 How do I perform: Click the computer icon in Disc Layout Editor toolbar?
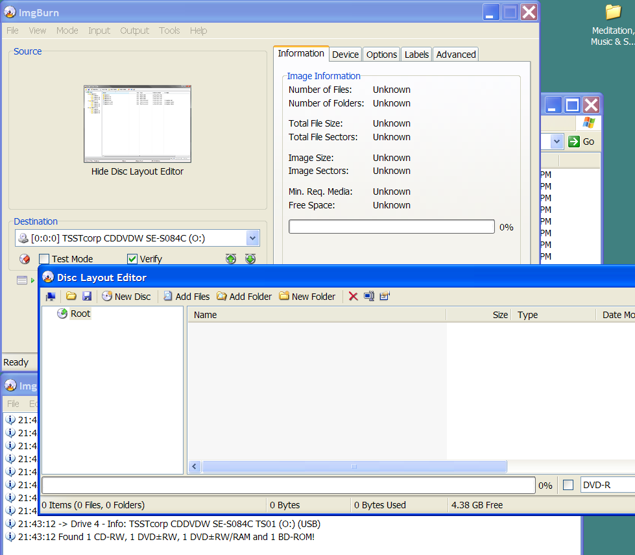click(51, 297)
